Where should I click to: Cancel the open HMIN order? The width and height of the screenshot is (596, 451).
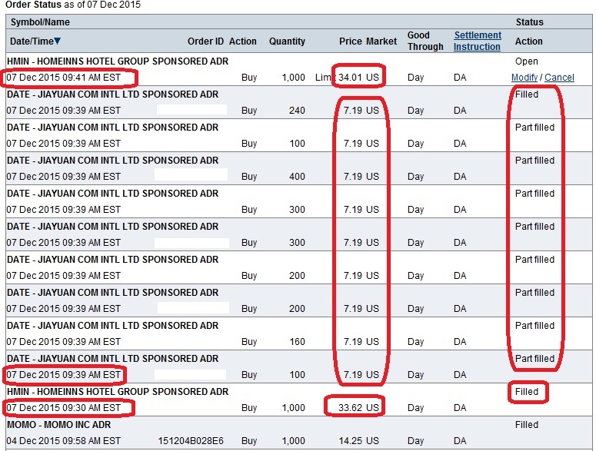(x=559, y=78)
